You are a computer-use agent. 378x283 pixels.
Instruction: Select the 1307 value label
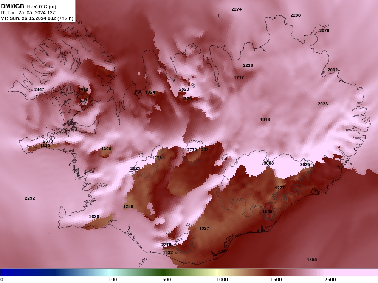(203, 149)
